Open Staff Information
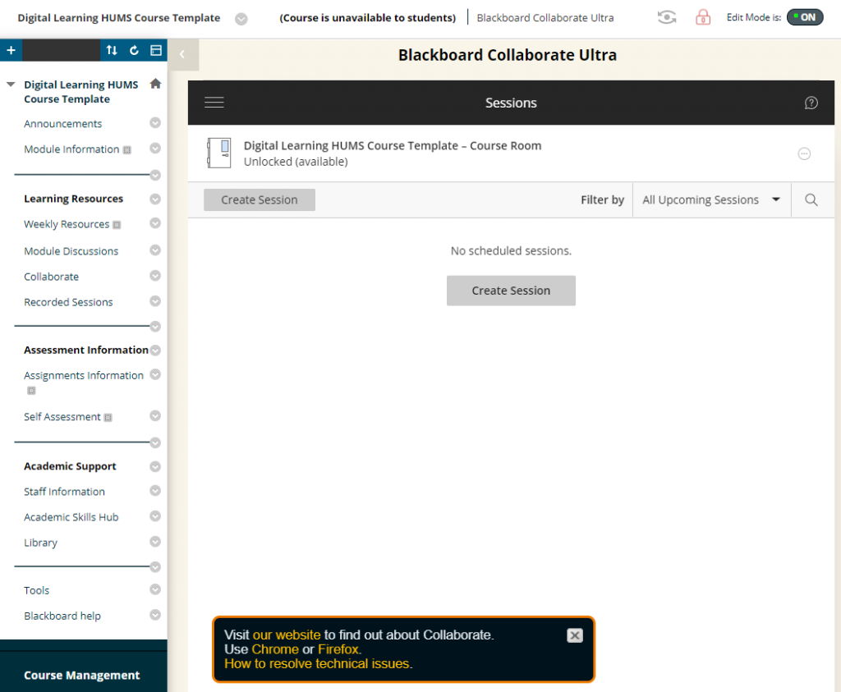The height and width of the screenshot is (692, 841). pyautogui.click(x=64, y=492)
